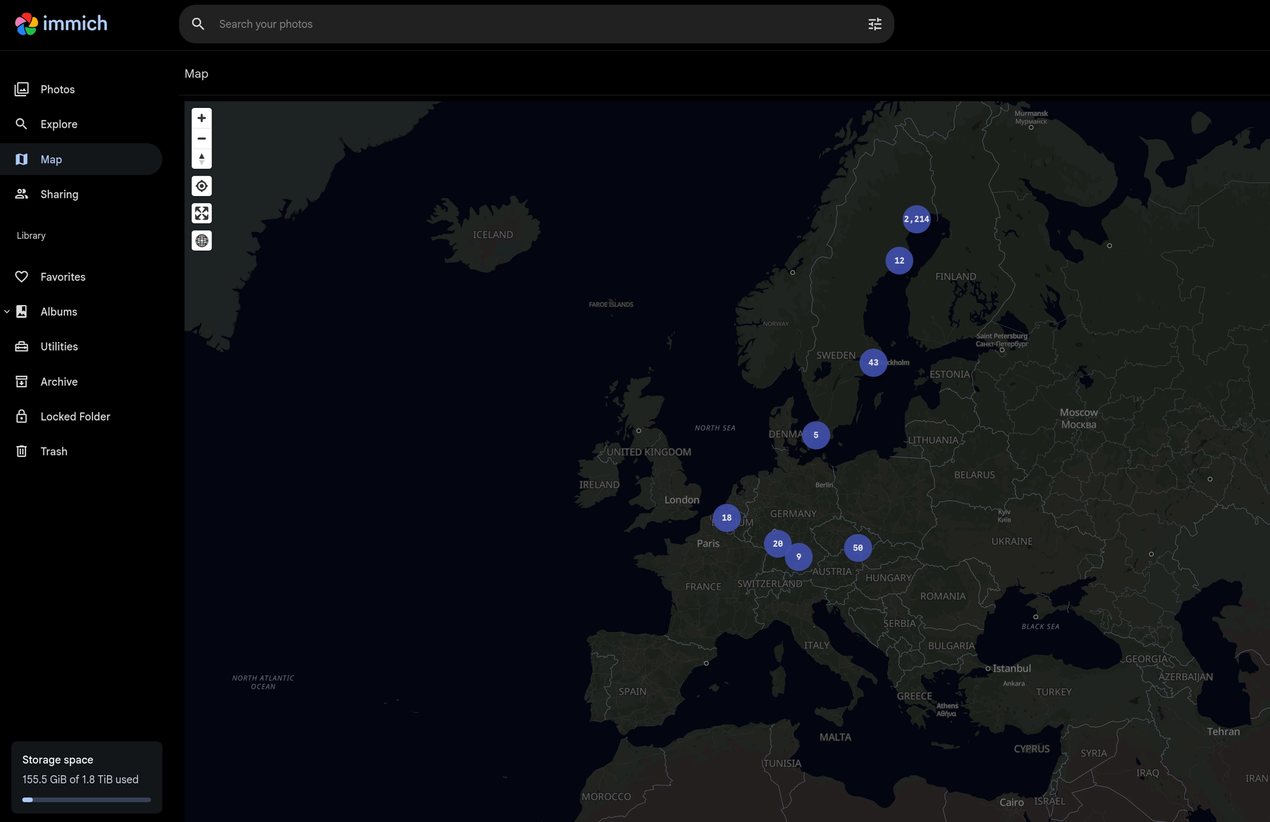Click the Trash bin icon
1270x822 pixels.
point(22,451)
